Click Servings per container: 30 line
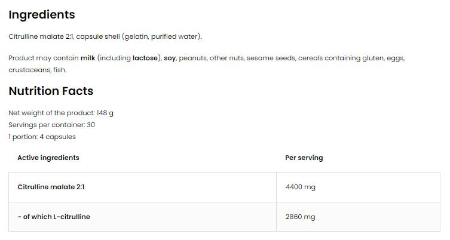450x240 pixels. click(51, 125)
